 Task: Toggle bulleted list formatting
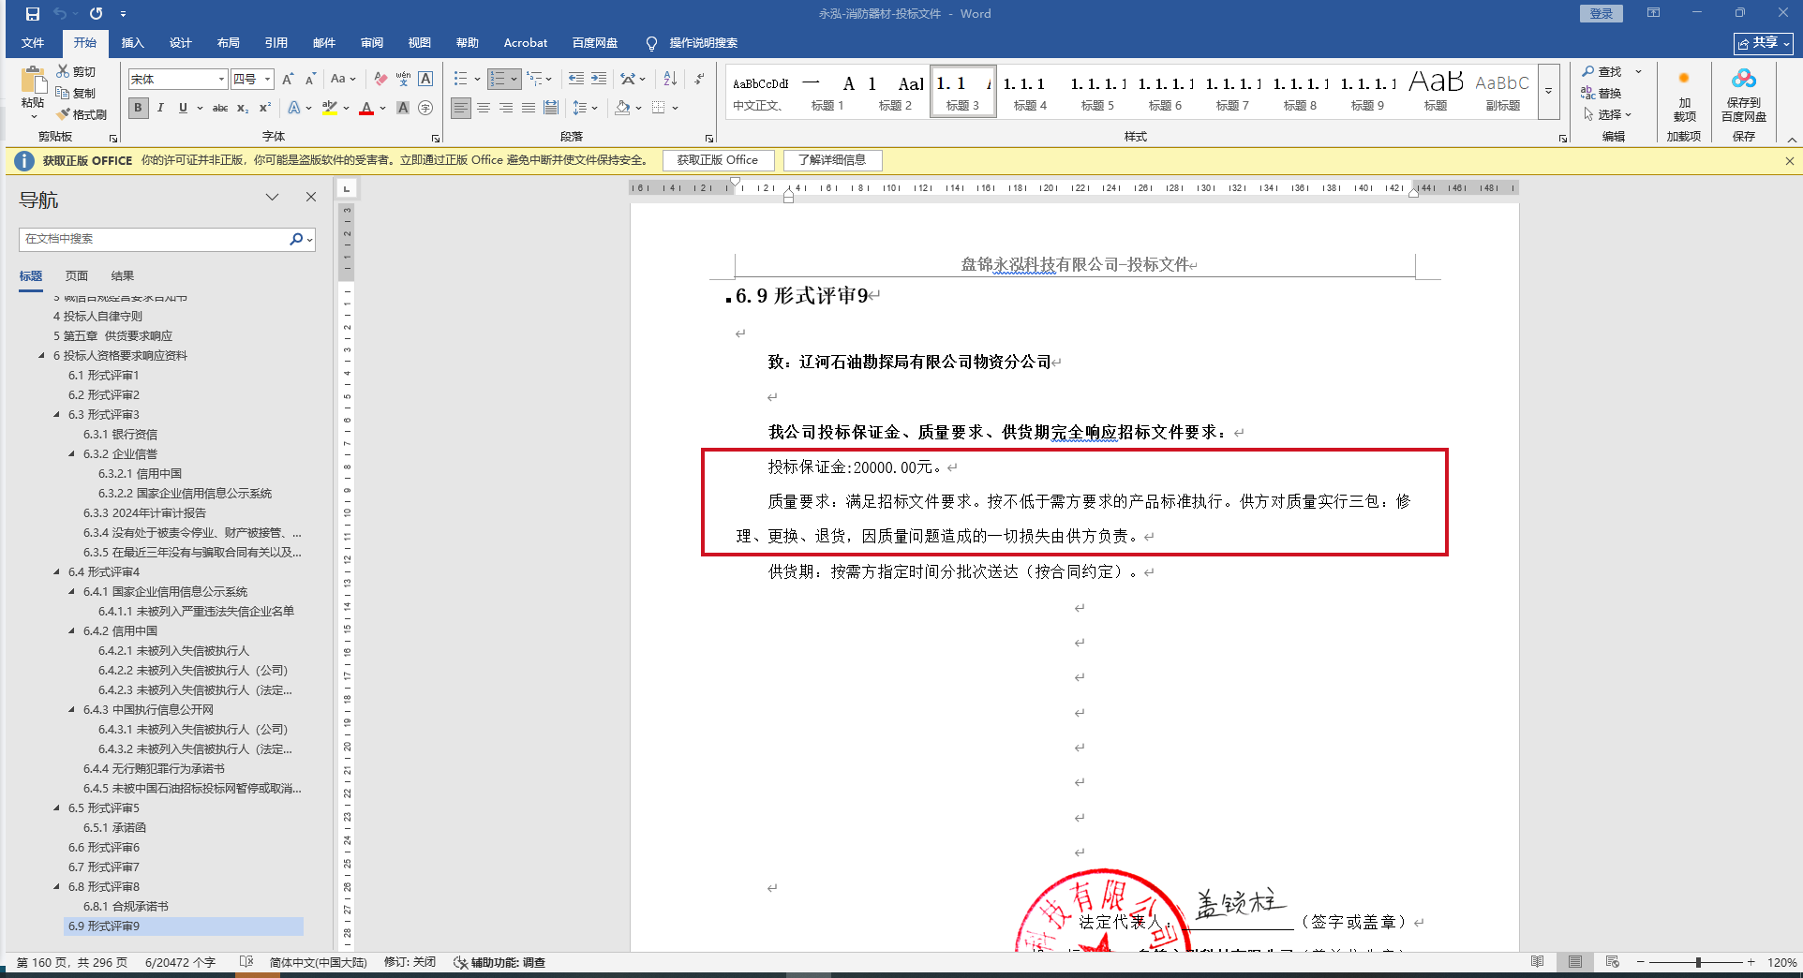point(460,79)
